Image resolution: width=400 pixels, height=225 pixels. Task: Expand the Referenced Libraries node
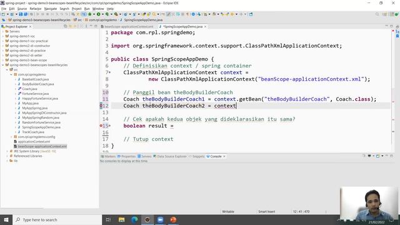click(7, 156)
